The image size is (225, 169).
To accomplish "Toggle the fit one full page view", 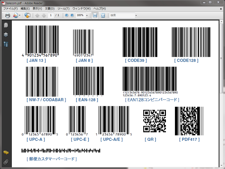I will tap(103, 15).
